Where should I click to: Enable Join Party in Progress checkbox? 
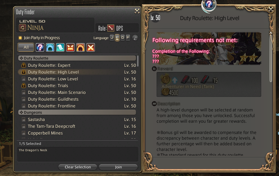coord(20,38)
